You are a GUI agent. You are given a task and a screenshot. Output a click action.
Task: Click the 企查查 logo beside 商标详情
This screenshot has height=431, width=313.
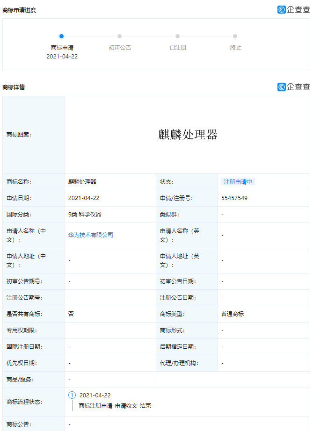293,86
